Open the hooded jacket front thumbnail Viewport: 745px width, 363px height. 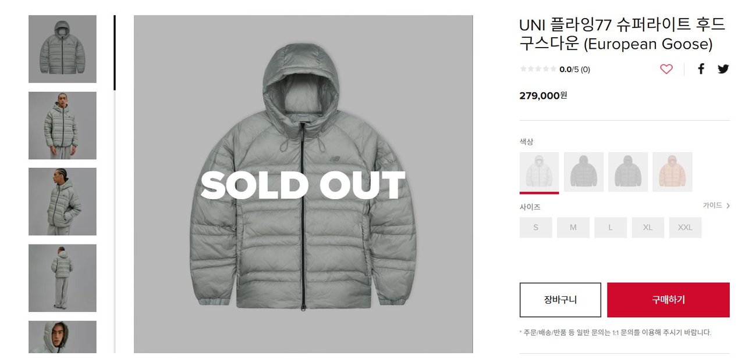pyautogui.click(x=62, y=48)
